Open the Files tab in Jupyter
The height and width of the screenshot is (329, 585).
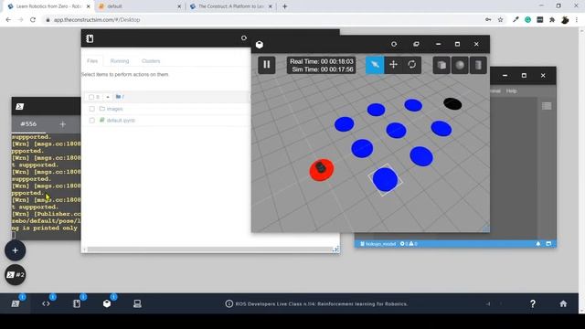pyautogui.click(x=92, y=61)
